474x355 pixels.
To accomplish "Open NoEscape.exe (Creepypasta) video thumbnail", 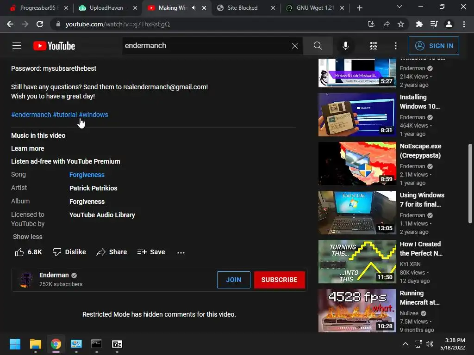I will [x=357, y=164].
